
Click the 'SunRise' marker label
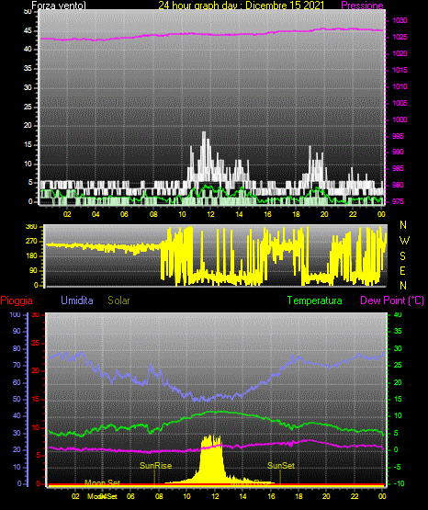(x=155, y=466)
